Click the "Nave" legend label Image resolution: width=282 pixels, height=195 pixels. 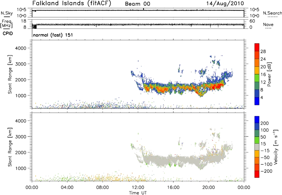tap(268, 24)
